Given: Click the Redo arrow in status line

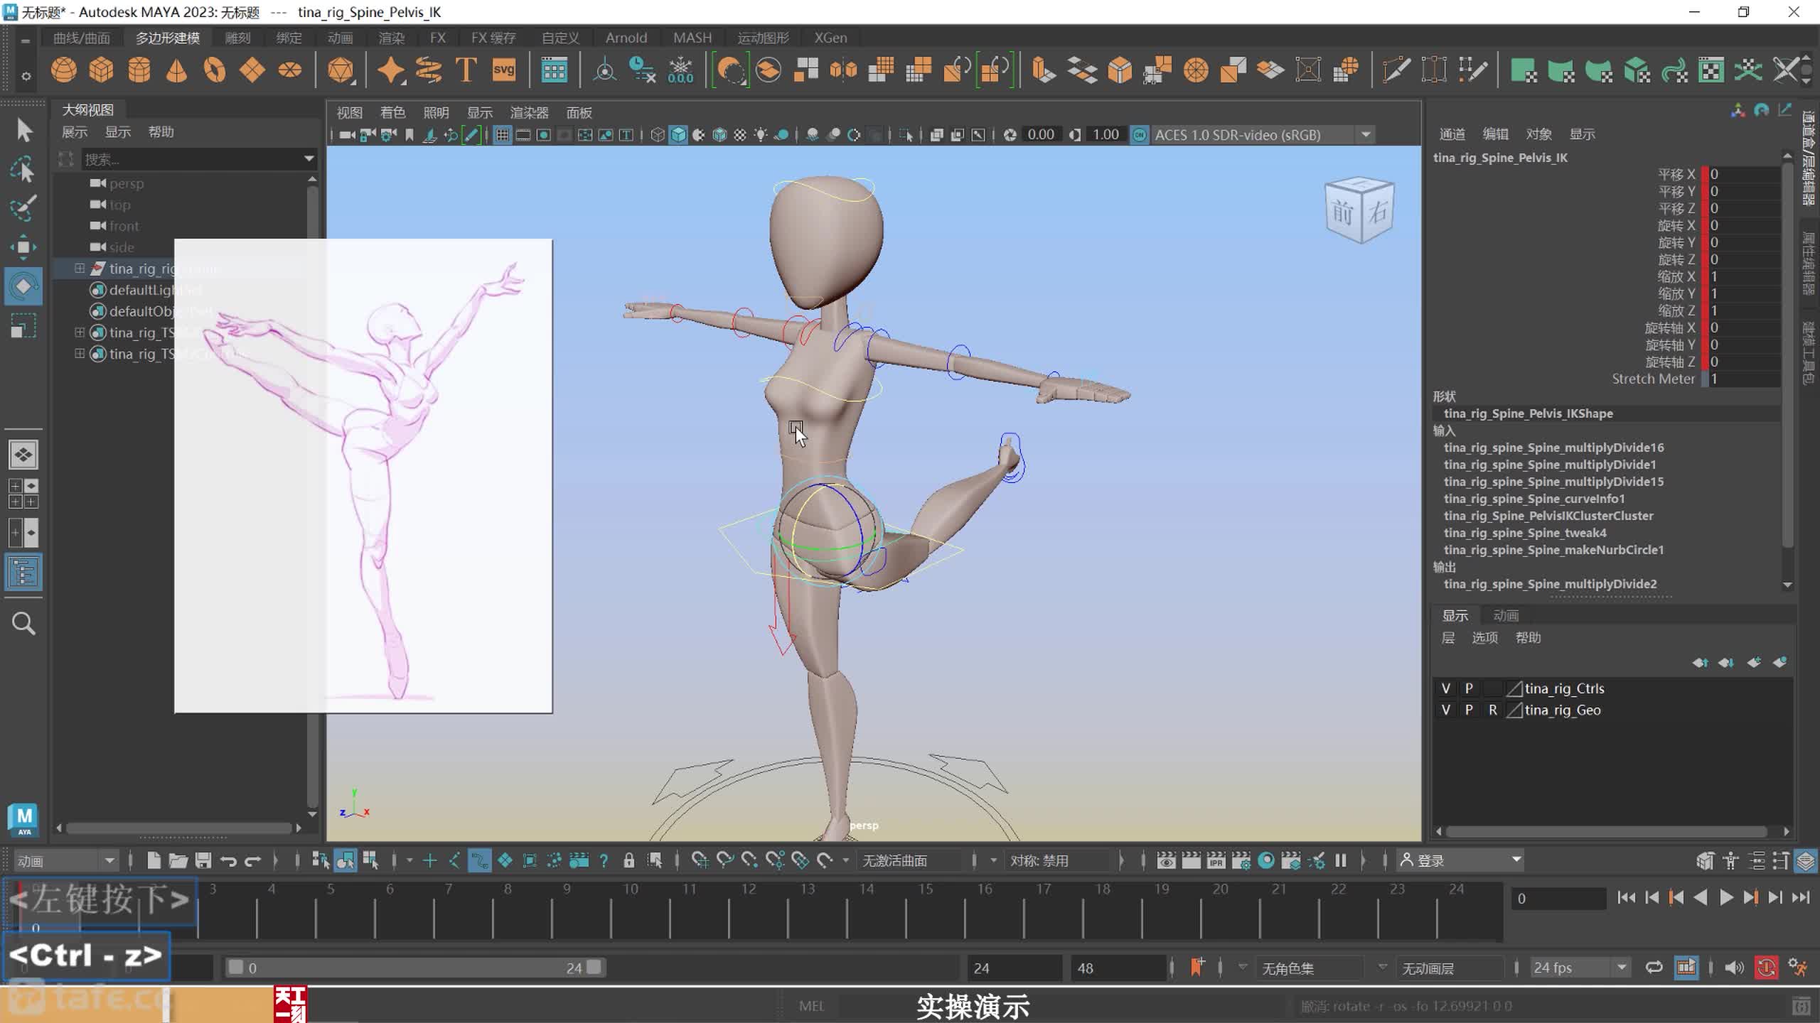Looking at the screenshot, I should [x=253, y=861].
